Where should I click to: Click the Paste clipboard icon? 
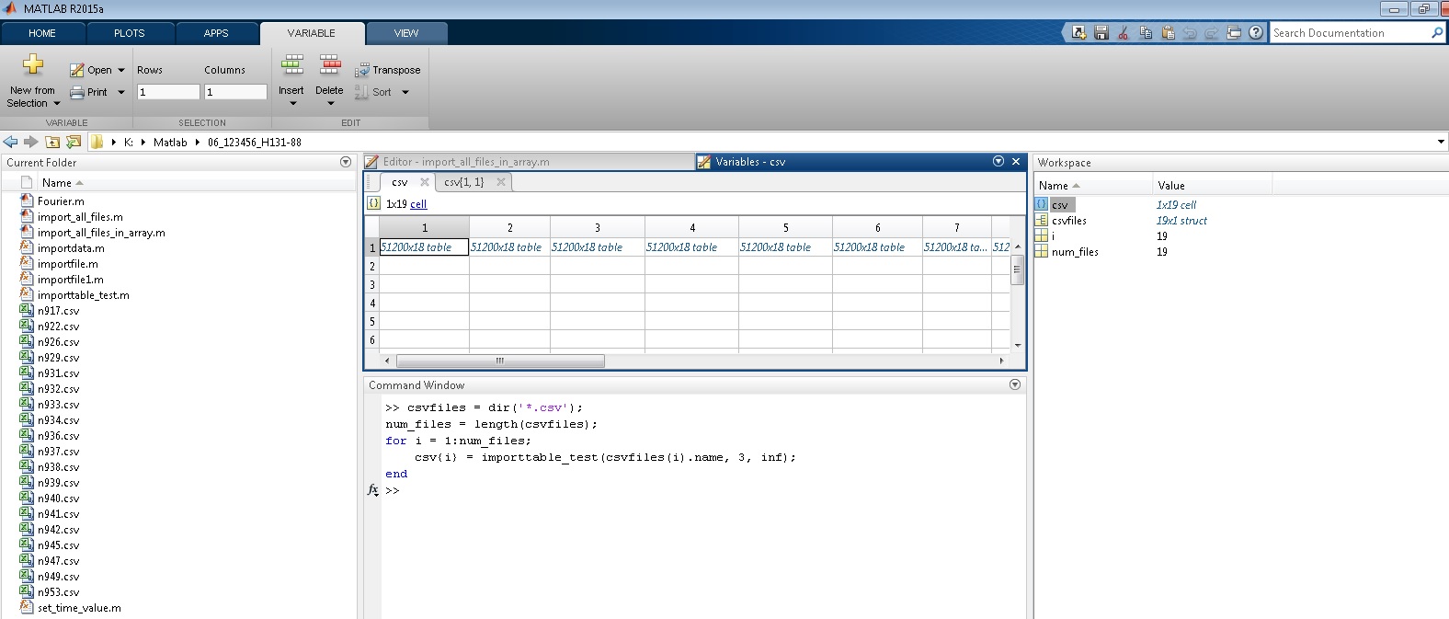point(1168,33)
